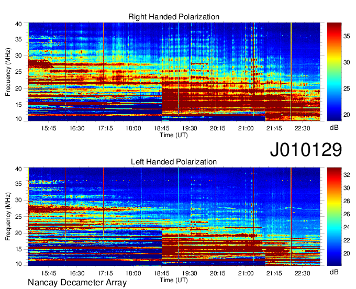Screen dimensions: 356x289
Task: Click the Nancay Decameter Array caption
Action: coord(77,283)
